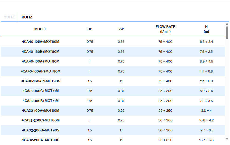Click the MODEL column header
230x145 pixels.
coord(41,29)
